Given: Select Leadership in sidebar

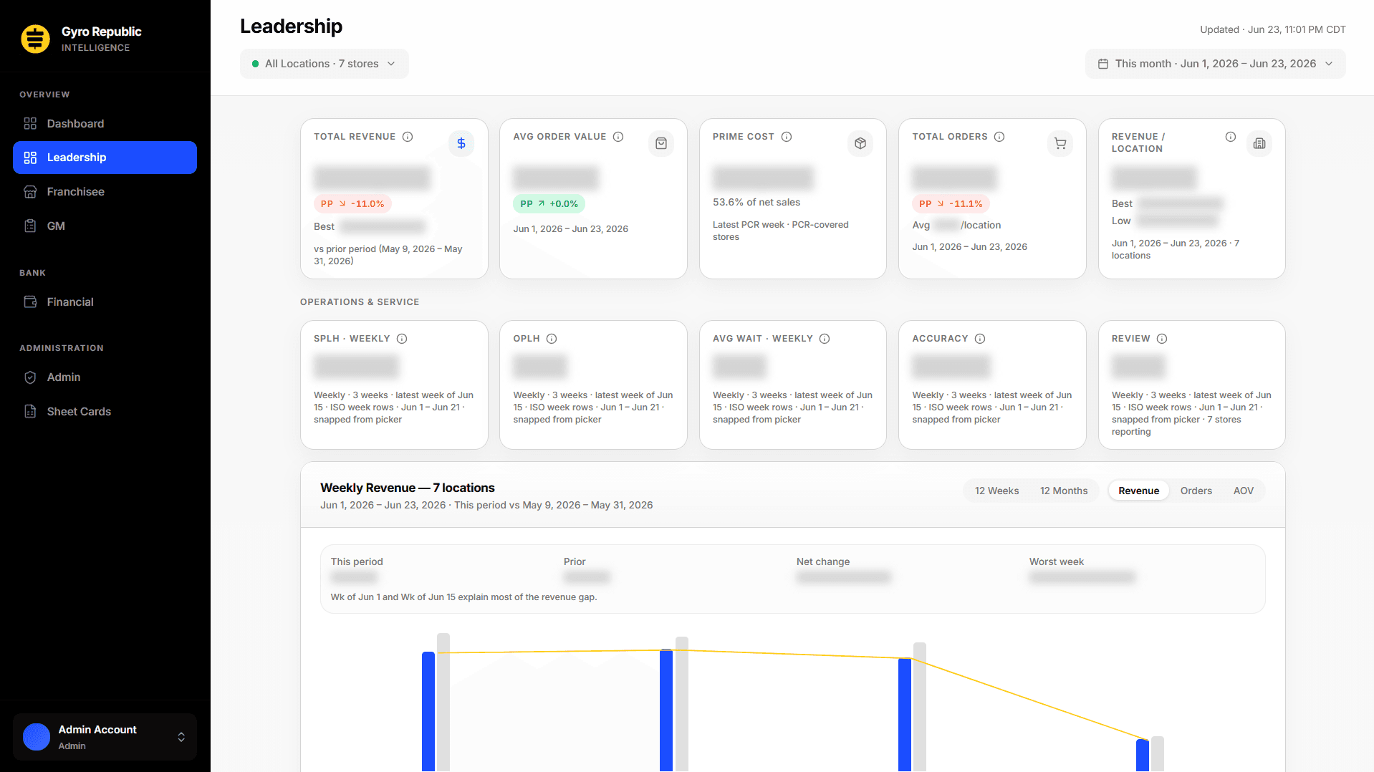Looking at the screenshot, I should coord(105,158).
